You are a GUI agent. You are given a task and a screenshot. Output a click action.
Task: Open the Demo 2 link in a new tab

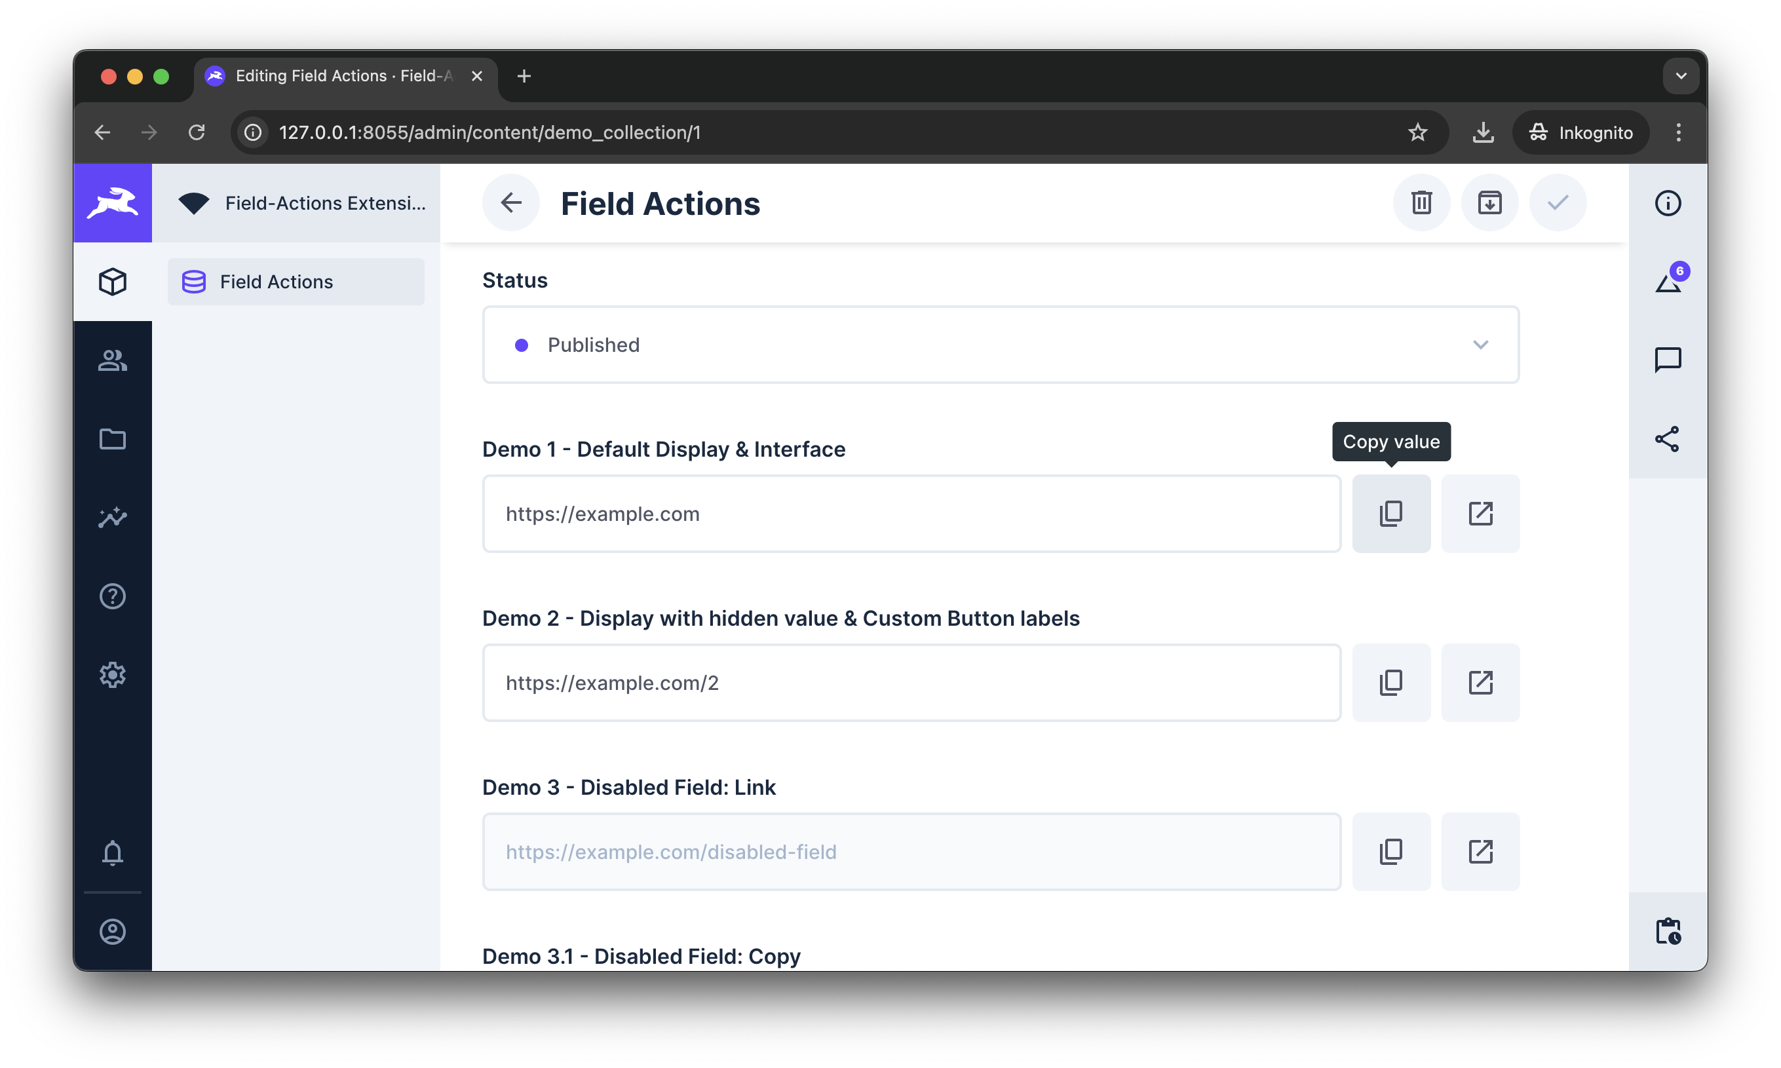click(x=1480, y=682)
